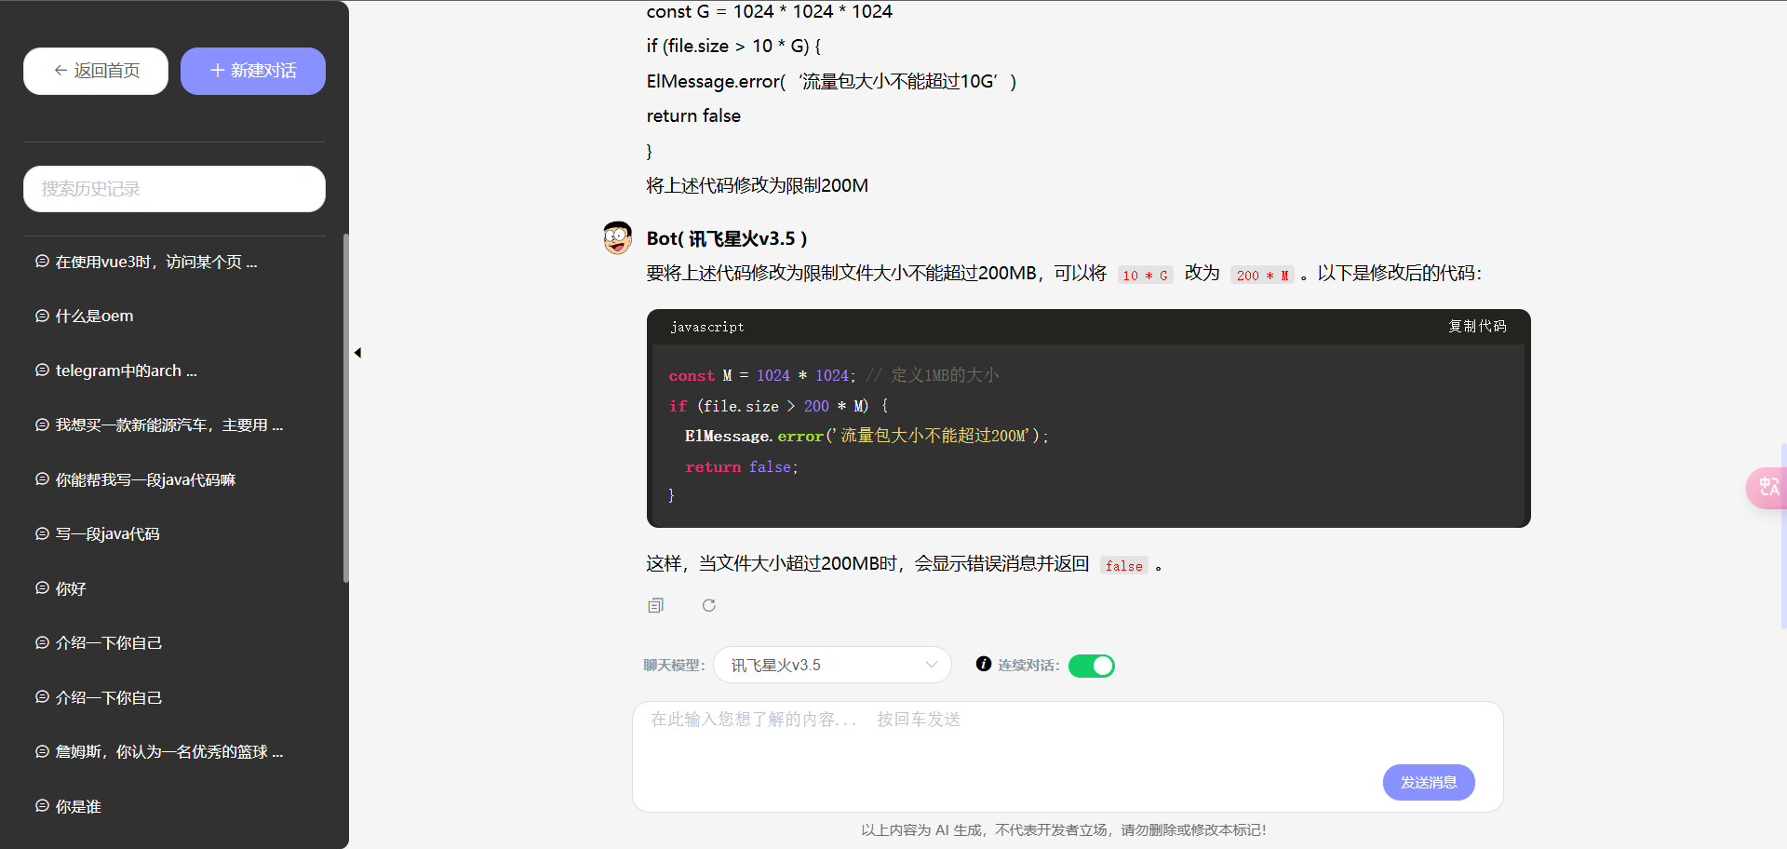
Task: Collapse the sidebar with the arrow handle
Action: (357, 353)
